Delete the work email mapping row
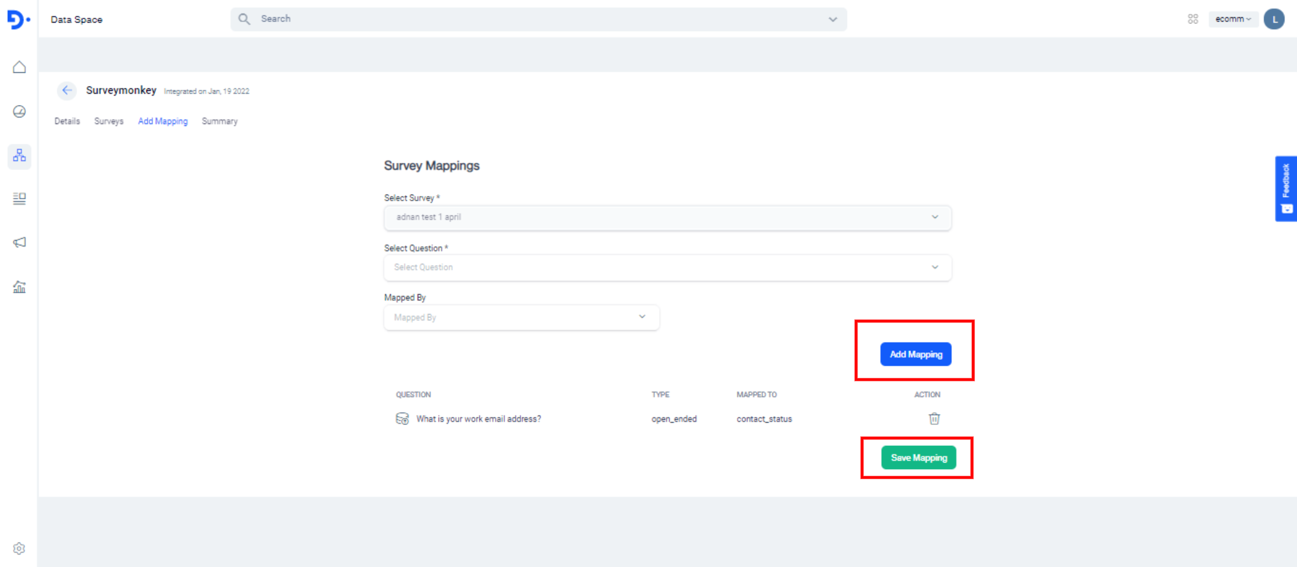Screen dimensions: 1297x567 tap(934, 419)
